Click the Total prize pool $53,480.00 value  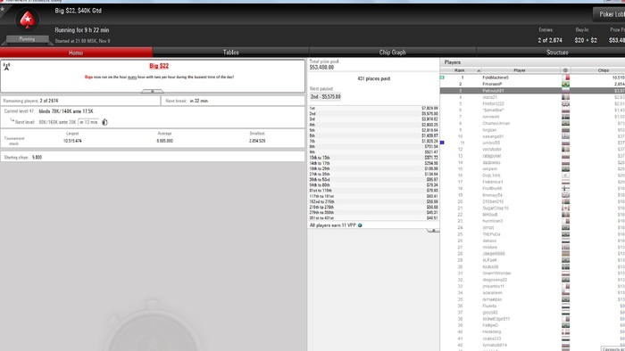pos(321,68)
